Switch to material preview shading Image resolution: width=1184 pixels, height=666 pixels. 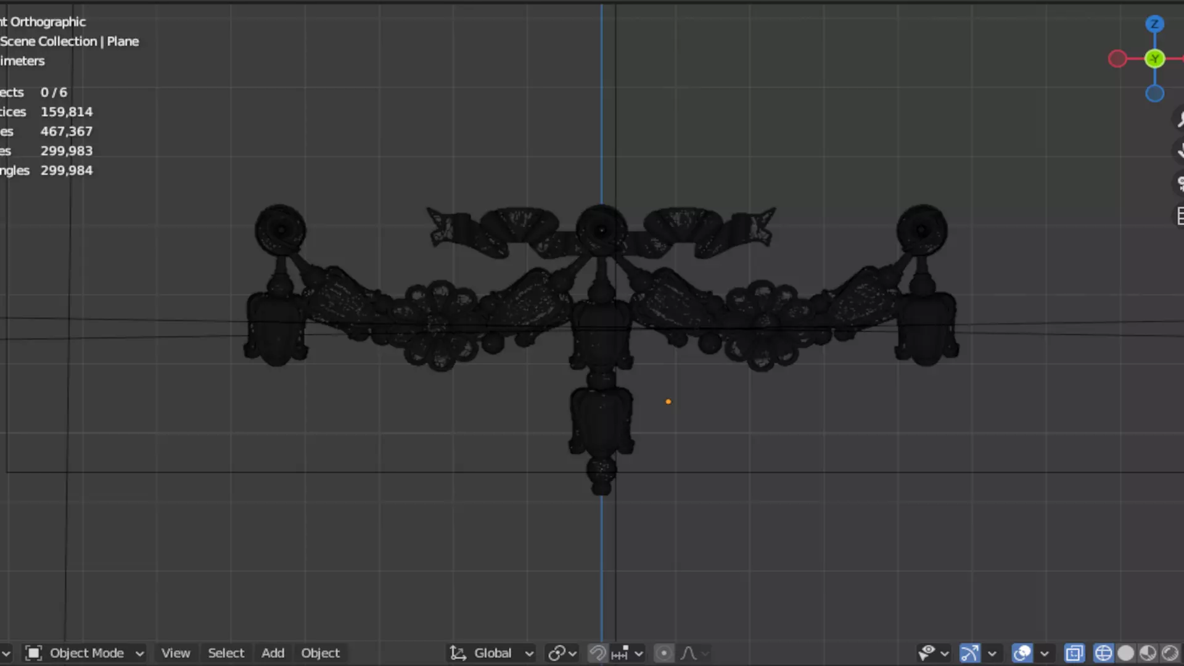coord(1148,653)
